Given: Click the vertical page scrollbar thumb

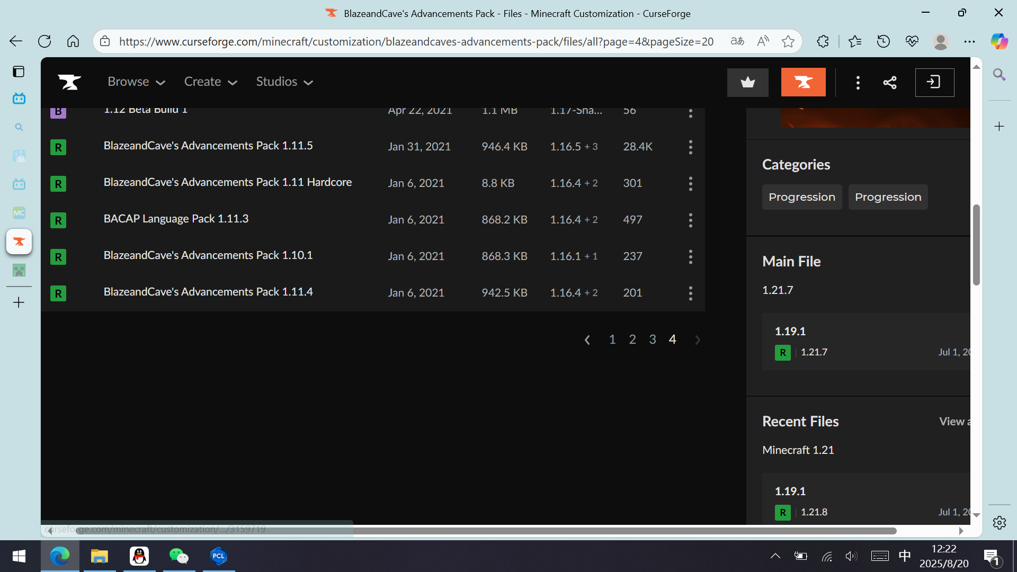Looking at the screenshot, I should click(976, 245).
